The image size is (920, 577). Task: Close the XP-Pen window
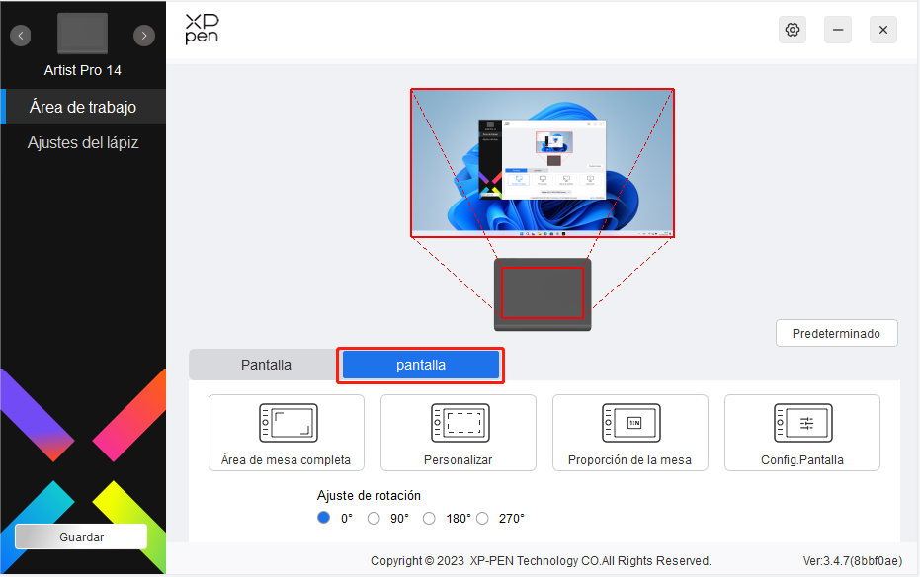coord(883,30)
